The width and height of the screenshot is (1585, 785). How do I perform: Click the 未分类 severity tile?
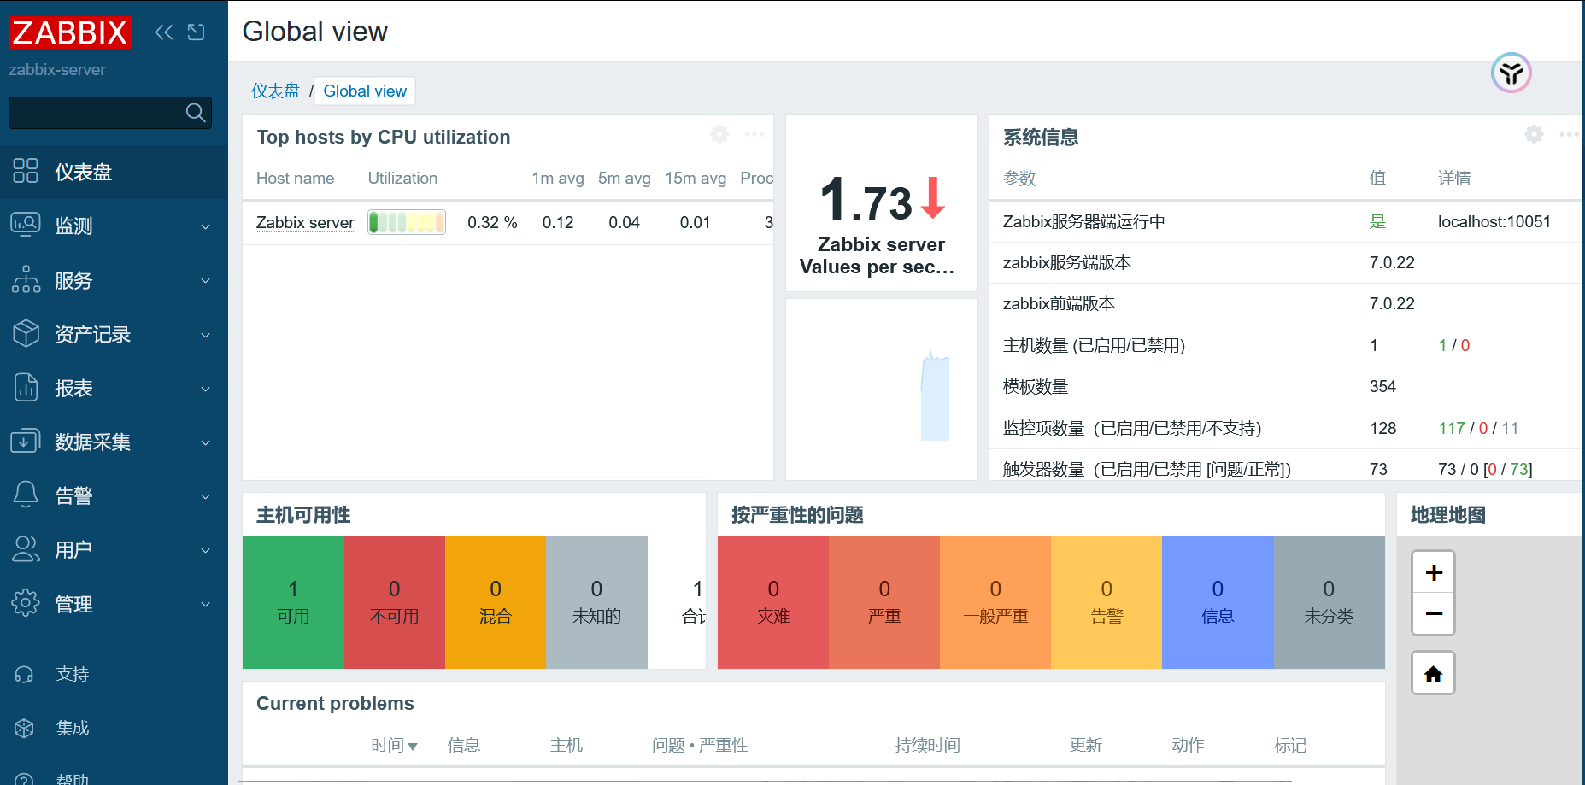(x=1330, y=602)
